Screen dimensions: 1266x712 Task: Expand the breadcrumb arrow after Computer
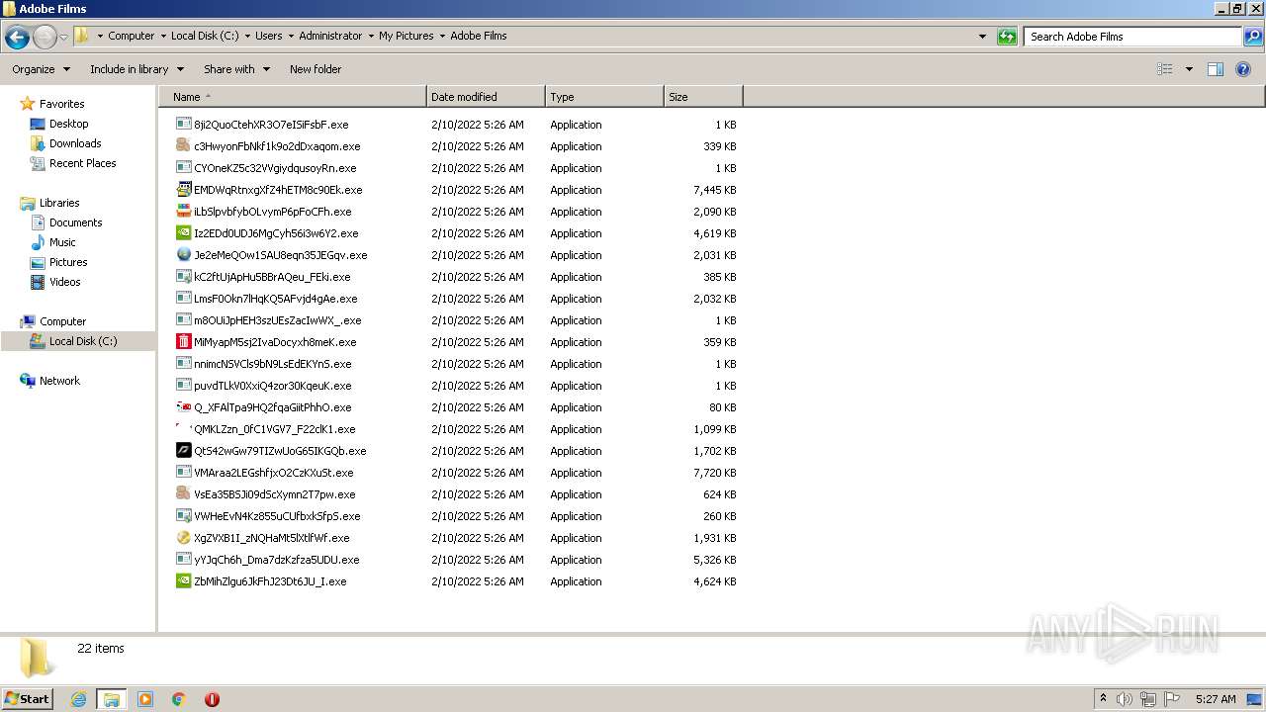[x=162, y=36]
